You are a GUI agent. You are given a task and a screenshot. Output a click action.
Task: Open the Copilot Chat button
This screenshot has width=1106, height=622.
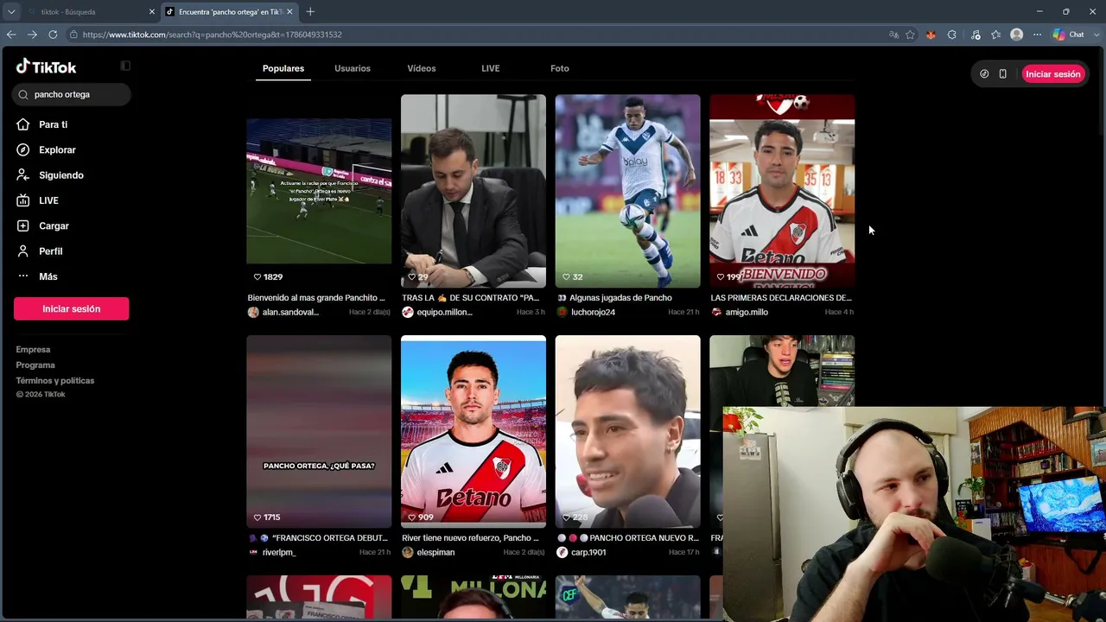[x=1068, y=35]
